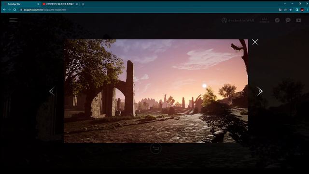This screenshot has width=309, height=174.
Task: Reload the current page
Action: click(15, 10)
